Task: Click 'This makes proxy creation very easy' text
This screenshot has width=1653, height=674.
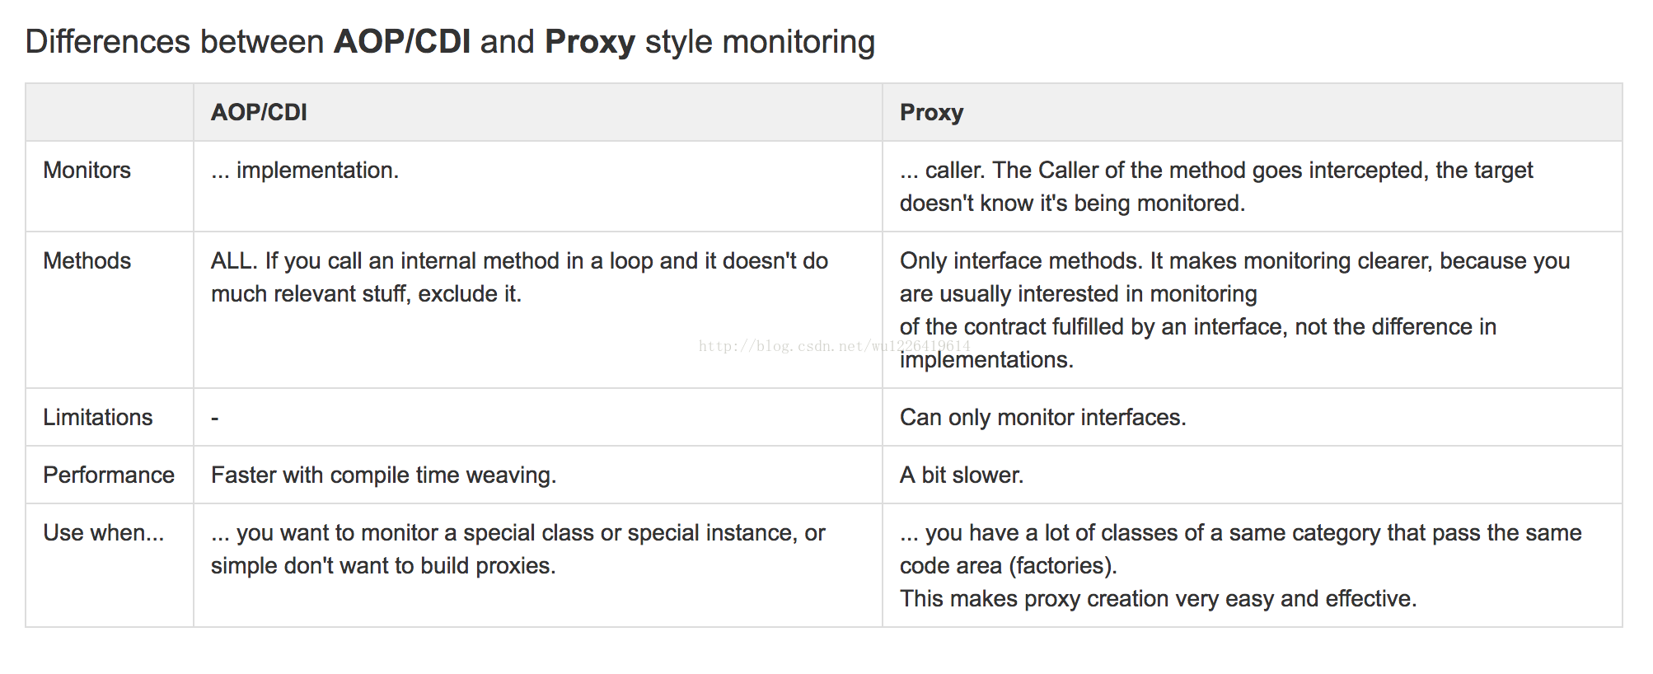Action: (1158, 598)
